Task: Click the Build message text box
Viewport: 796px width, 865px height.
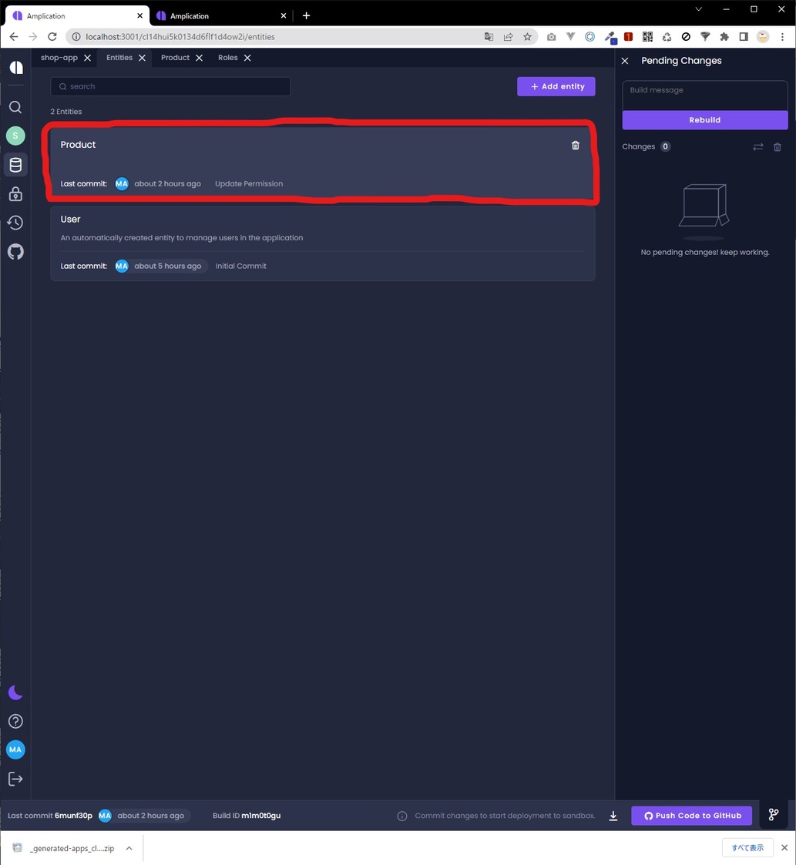Action: point(705,96)
